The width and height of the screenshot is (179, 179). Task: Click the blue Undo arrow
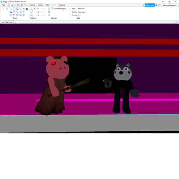tap(25, 5)
